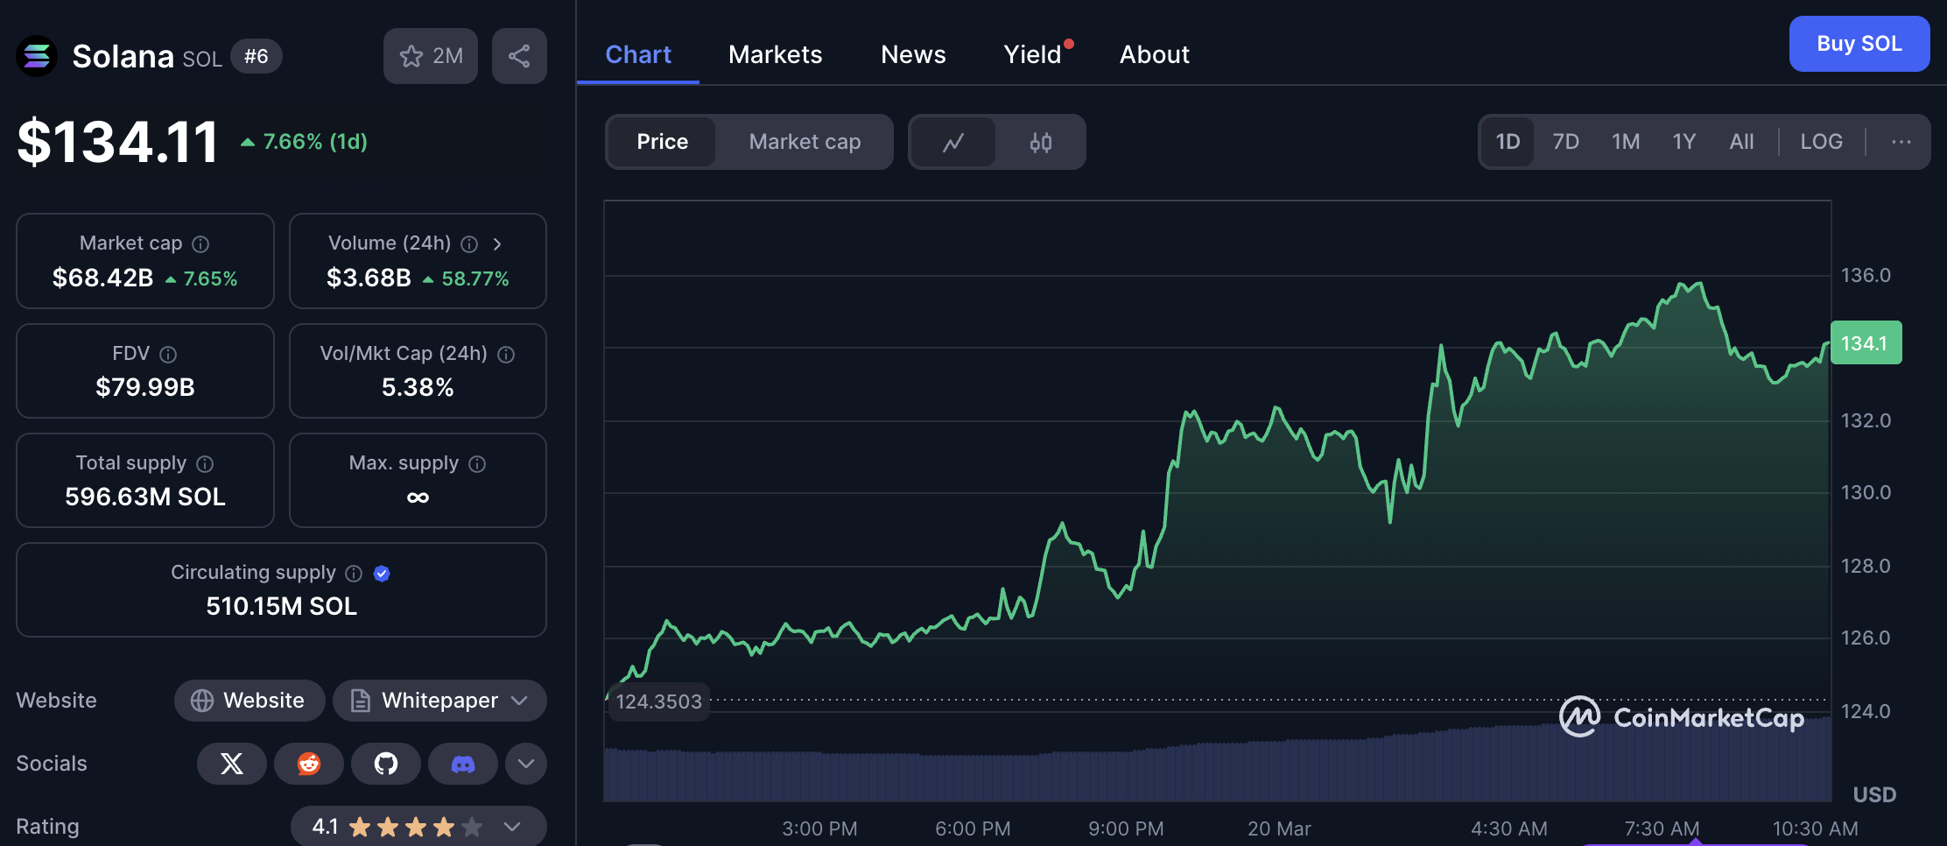The image size is (1947, 846).
Task: Set chart range to 7D
Action: coord(1565,142)
